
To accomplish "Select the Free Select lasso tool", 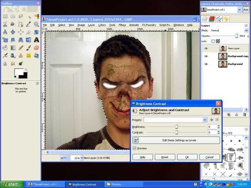I will [x=21, y=16].
